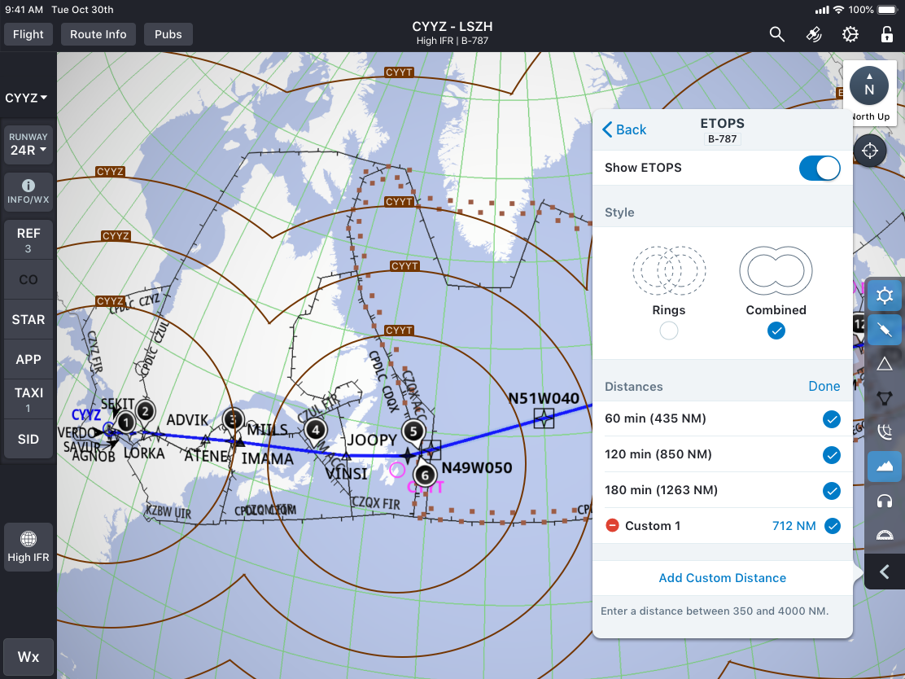Open the Flight menu

click(x=28, y=35)
